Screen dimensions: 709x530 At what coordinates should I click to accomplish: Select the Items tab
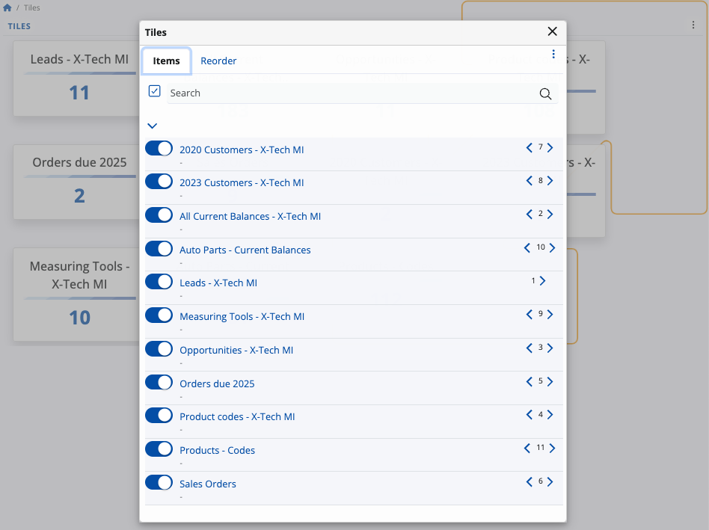tap(166, 61)
